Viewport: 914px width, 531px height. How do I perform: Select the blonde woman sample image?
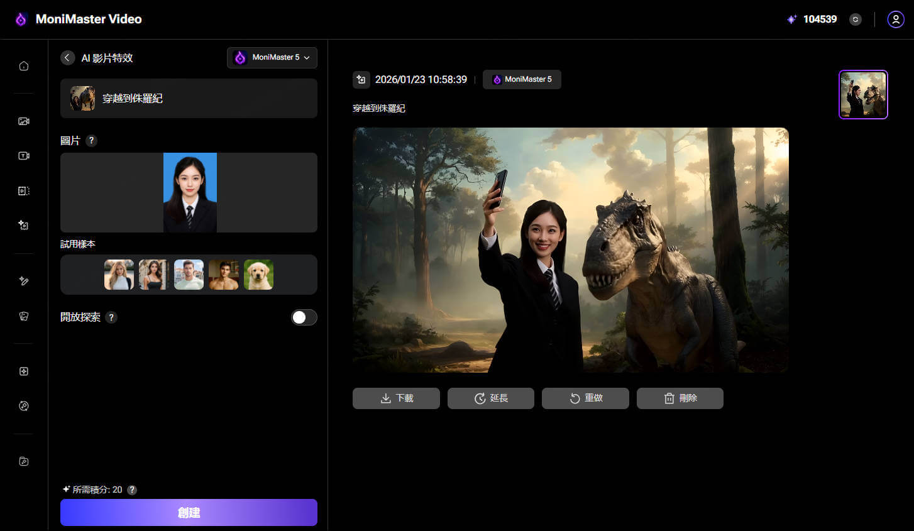coord(119,275)
